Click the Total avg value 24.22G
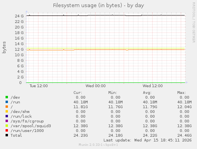The height and width of the screenshot is (149, 197). pos(150,136)
